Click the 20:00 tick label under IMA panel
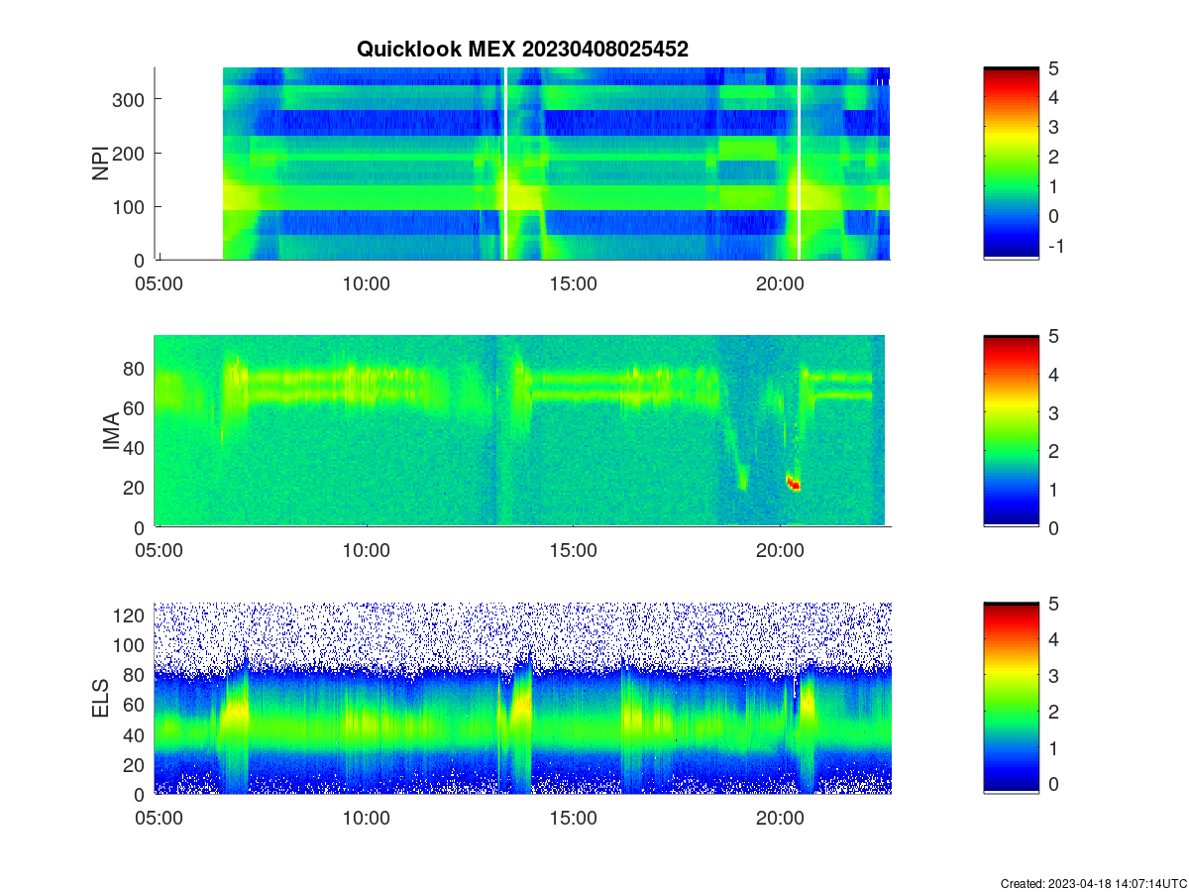Image resolution: width=1189 pixels, height=892 pixels. coord(780,551)
